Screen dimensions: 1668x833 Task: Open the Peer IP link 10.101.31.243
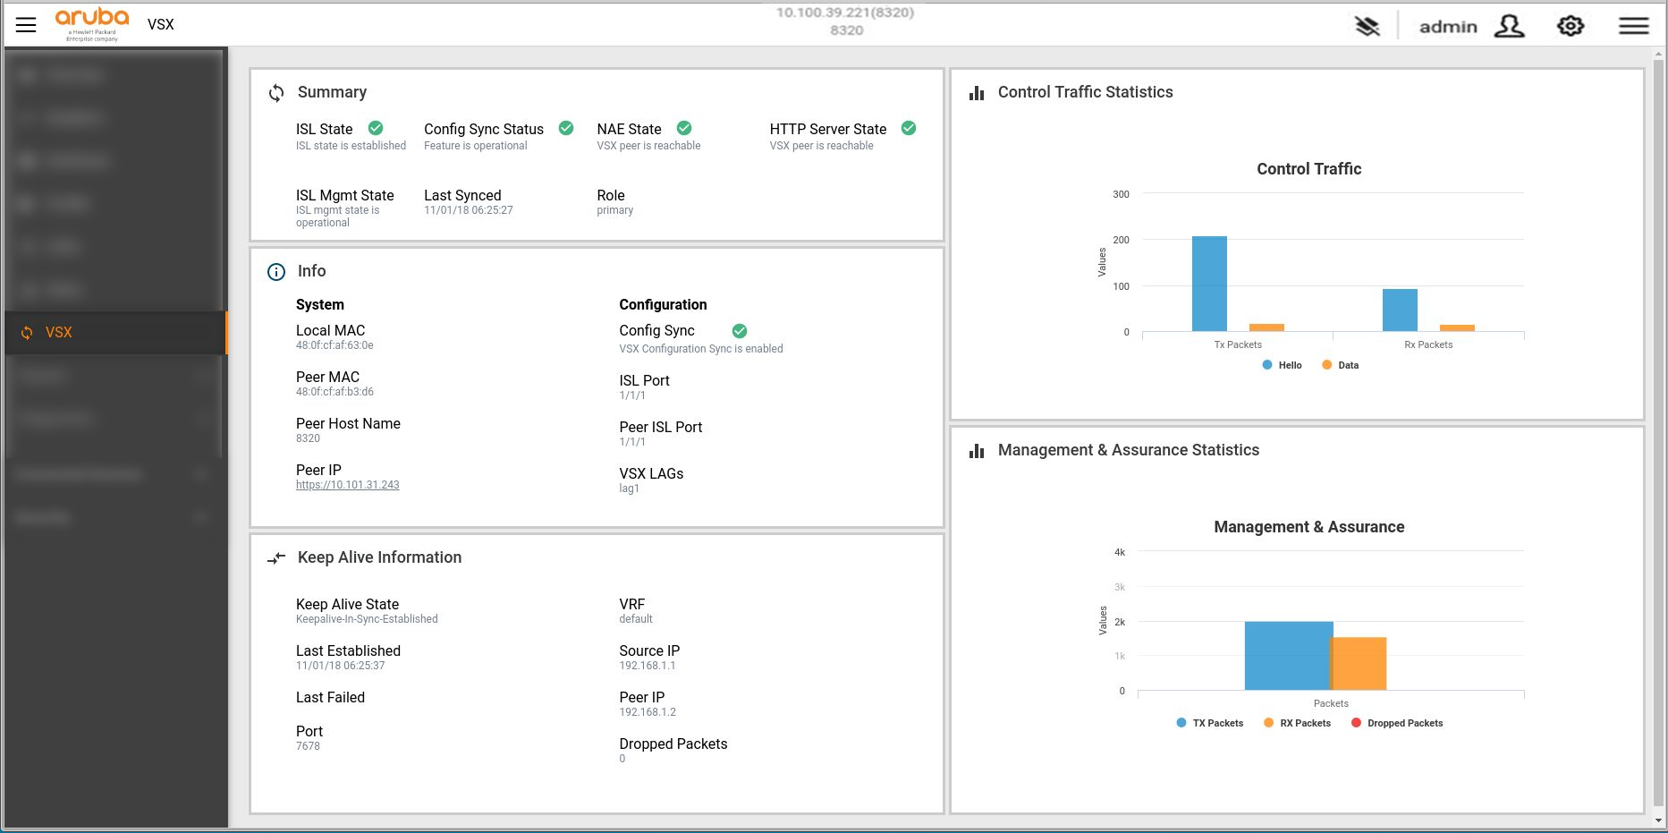(x=348, y=485)
